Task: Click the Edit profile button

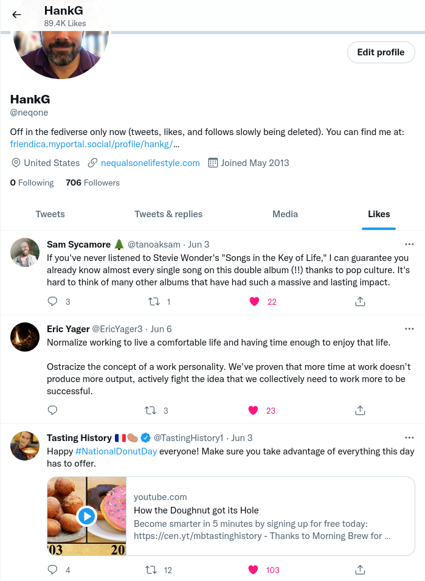Action: [381, 52]
